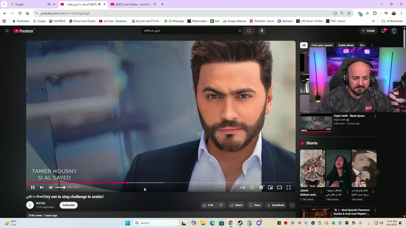Reload the page
This screenshot has height=228, width=406.
(20, 13)
